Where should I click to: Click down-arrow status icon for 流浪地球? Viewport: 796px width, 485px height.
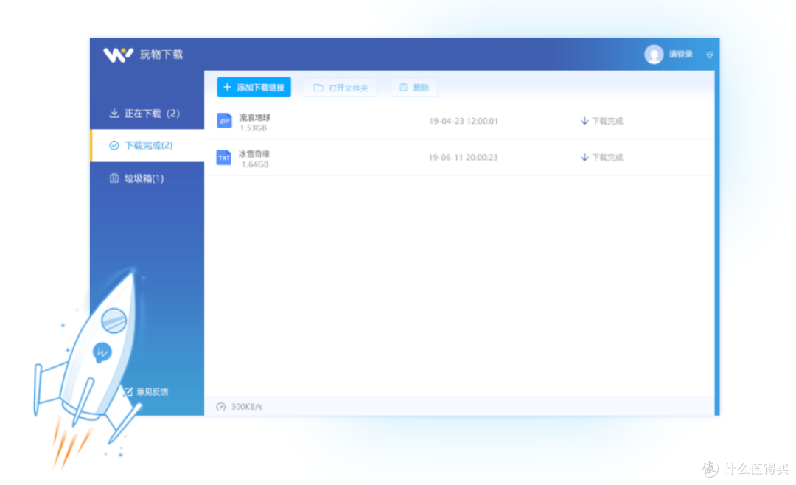584,121
